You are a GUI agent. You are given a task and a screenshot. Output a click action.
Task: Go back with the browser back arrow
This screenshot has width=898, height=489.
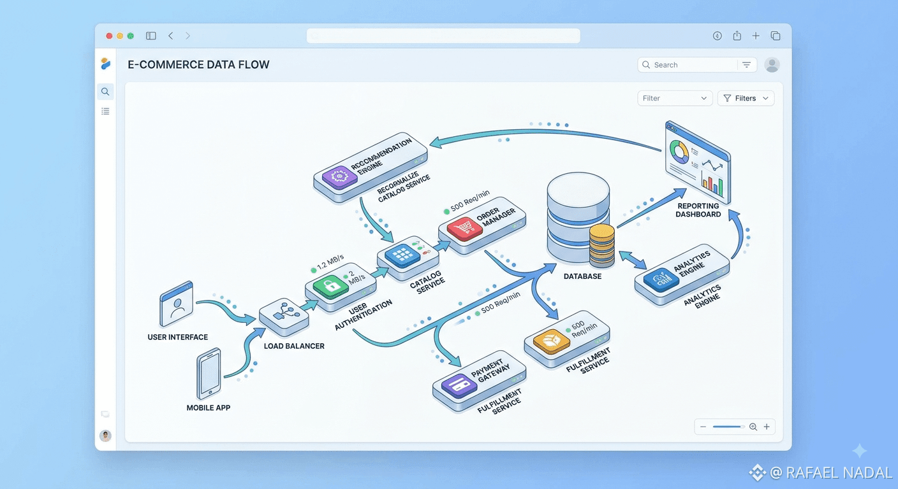click(171, 36)
